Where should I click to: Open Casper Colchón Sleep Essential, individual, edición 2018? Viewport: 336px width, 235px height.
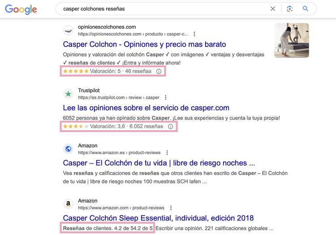click(x=158, y=218)
